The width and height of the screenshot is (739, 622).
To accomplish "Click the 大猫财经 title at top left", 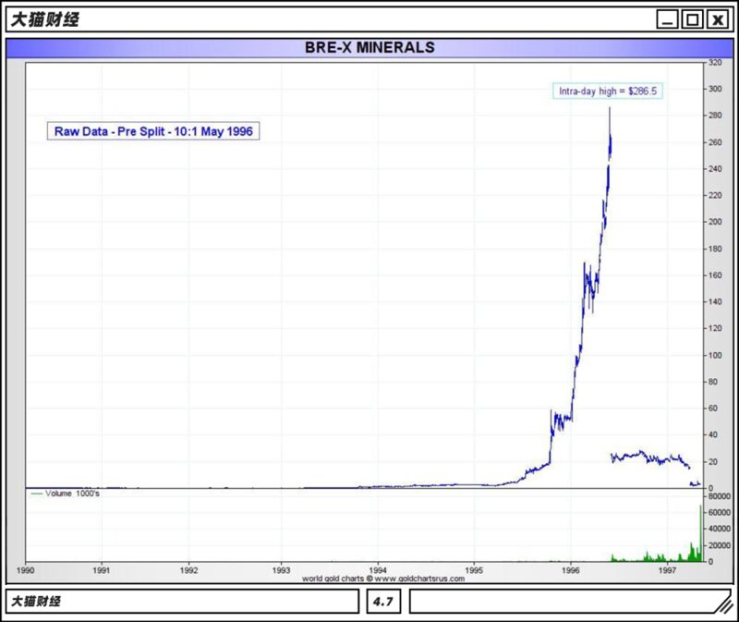I will pyautogui.click(x=44, y=19).
